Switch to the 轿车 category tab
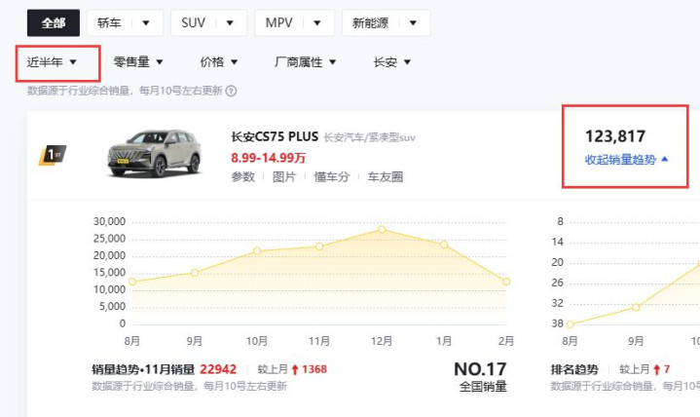700x417 pixels. 109,22
